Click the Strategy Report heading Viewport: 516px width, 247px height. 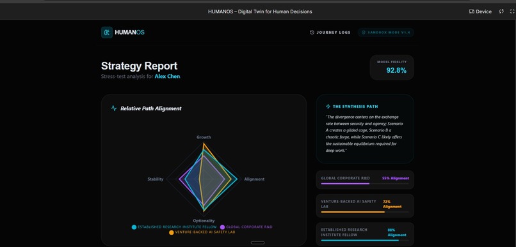139,66
